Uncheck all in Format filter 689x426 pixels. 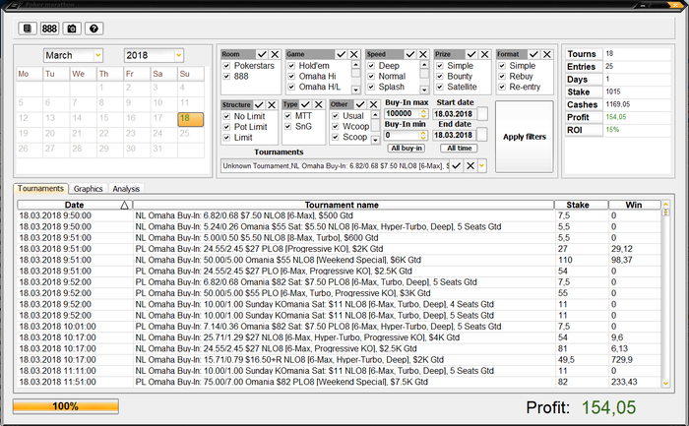click(x=547, y=54)
